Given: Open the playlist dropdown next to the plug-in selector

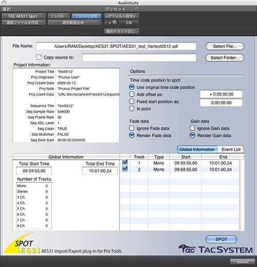Looking at the screenshot, I should [59, 16].
